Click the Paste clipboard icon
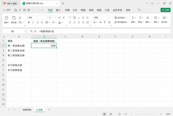This screenshot has width=173, height=116. click(6, 18)
